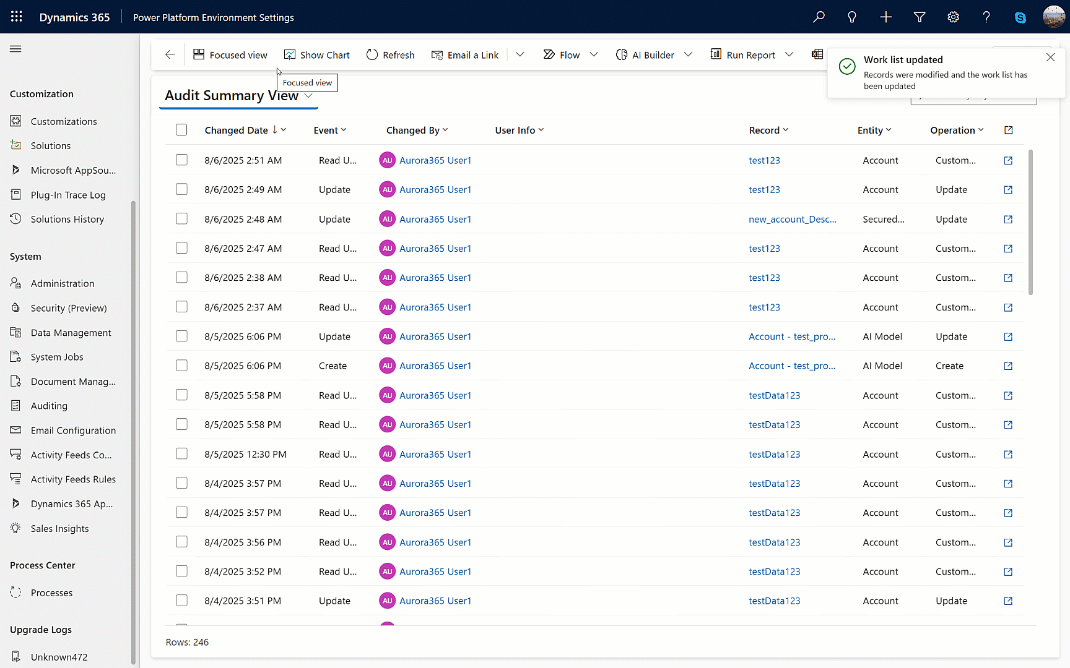
Task: Refresh the audit summary list
Action: click(x=372, y=54)
